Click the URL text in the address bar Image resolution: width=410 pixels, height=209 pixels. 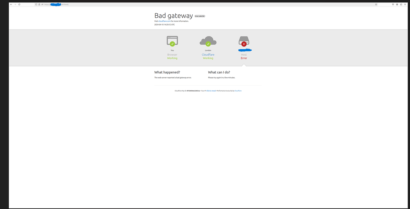56,4
